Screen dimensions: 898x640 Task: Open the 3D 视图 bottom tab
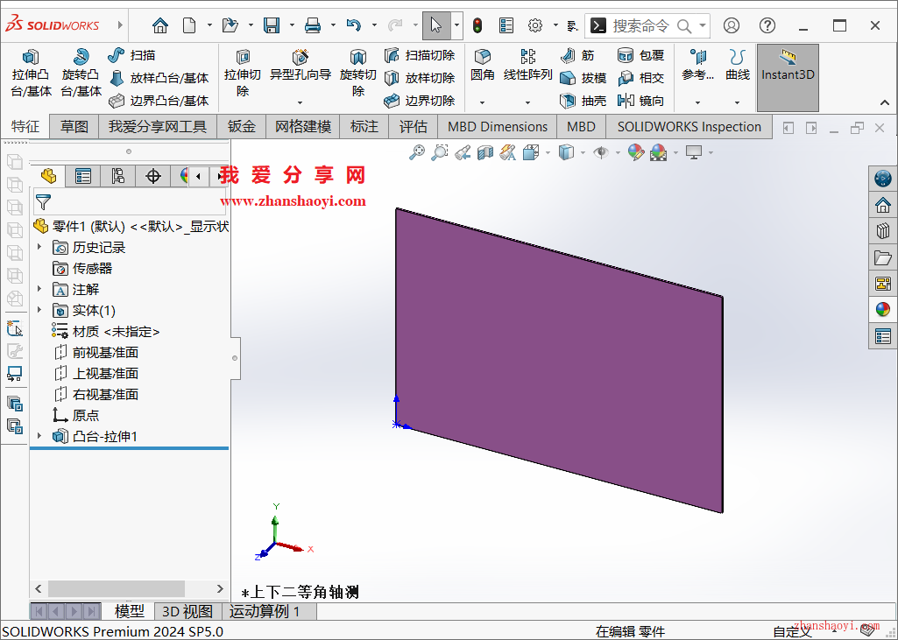click(187, 611)
